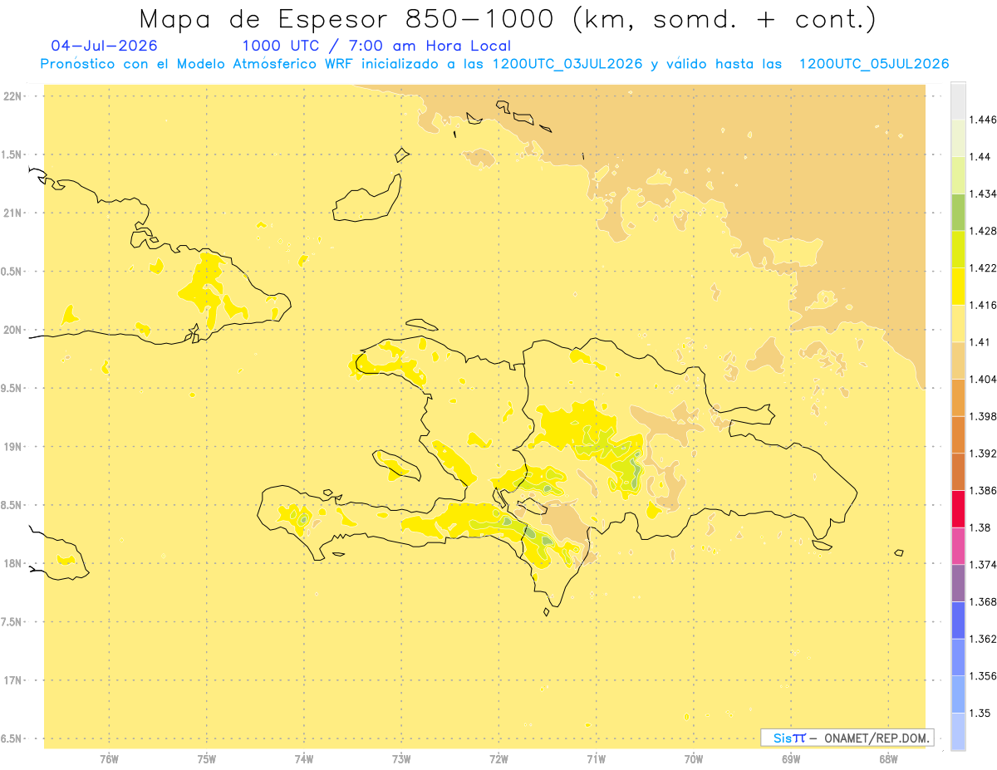Screen dimensions: 997x770
Task: Click the pale blue colorbar segment below 1.35
Action: (x=958, y=731)
